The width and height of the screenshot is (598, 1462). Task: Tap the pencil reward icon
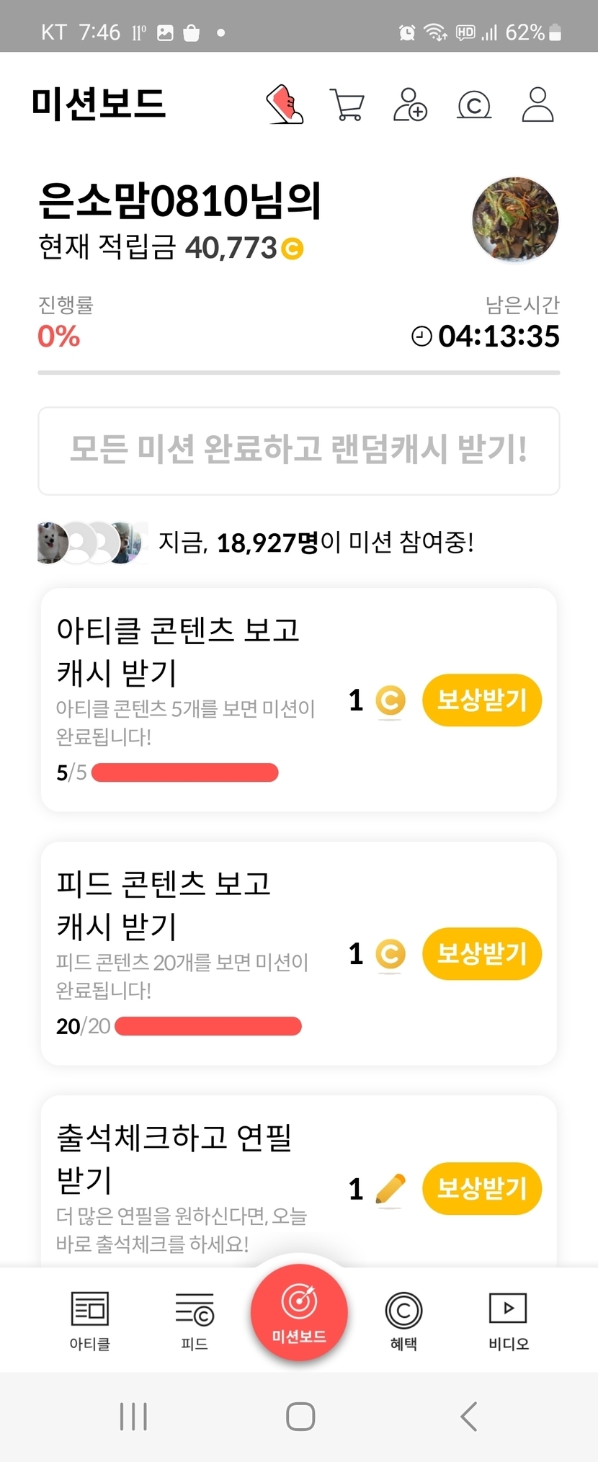(390, 1189)
